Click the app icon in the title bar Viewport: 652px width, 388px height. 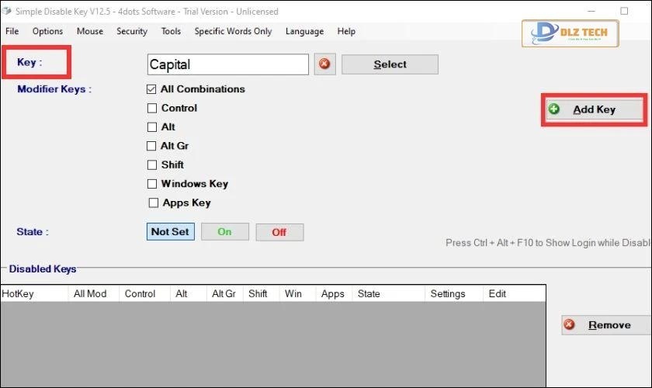pos(6,11)
